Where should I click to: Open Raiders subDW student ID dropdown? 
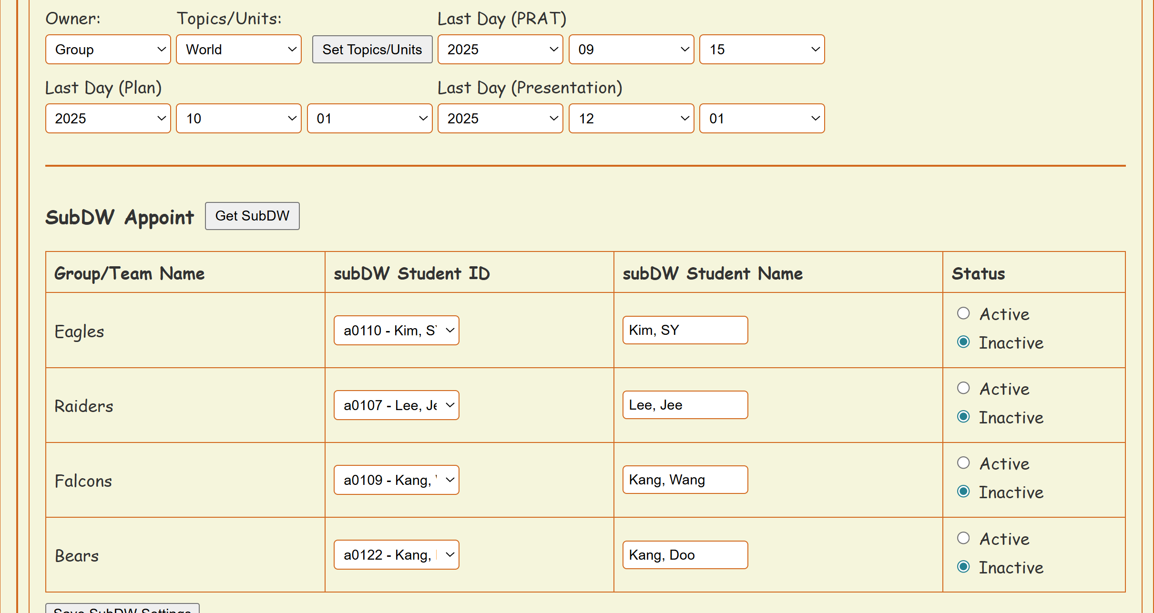click(x=396, y=405)
